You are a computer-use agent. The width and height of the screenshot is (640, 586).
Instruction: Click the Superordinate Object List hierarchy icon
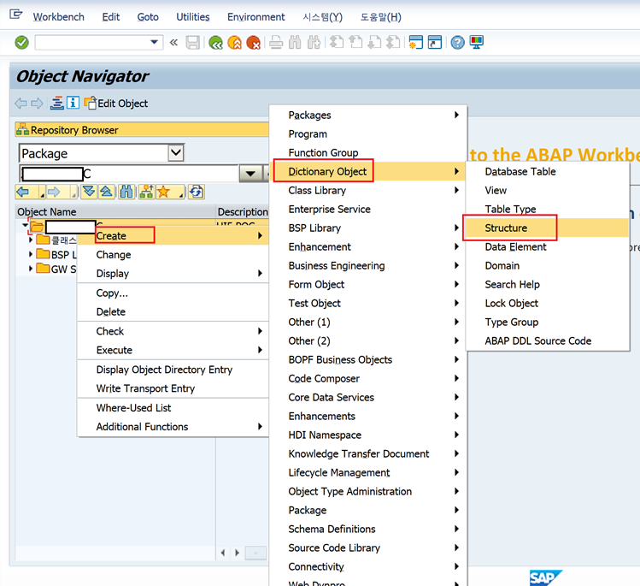pos(146,192)
